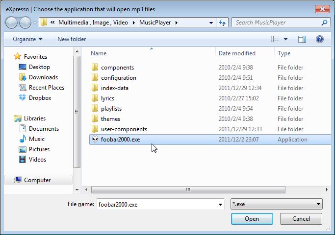The height and width of the screenshot is (235, 335).
Task: Click the horizontal scroll right arrow
Action: (x=327, y=189)
